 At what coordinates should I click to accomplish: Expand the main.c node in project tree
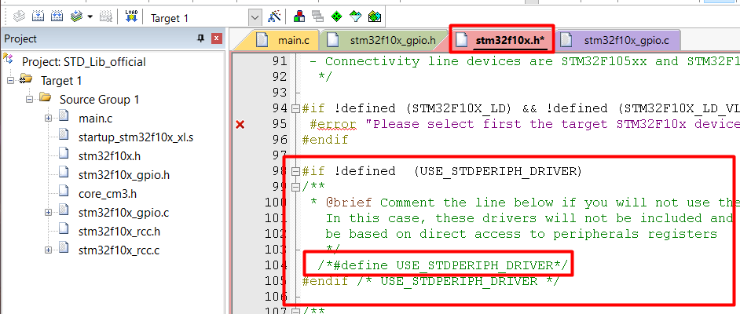point(48,119)
